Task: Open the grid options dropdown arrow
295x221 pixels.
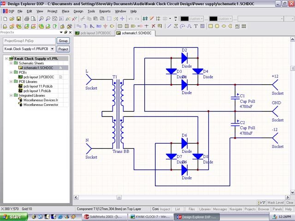Action: click(170, 18)
